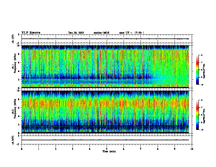Screen dimensions: 216x167
Task: Click the "4" kHz tick on ch.1 axis
Action: click(19, 71)
